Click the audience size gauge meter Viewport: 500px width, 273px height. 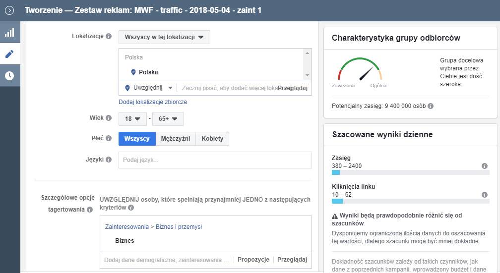coord(360,72)
